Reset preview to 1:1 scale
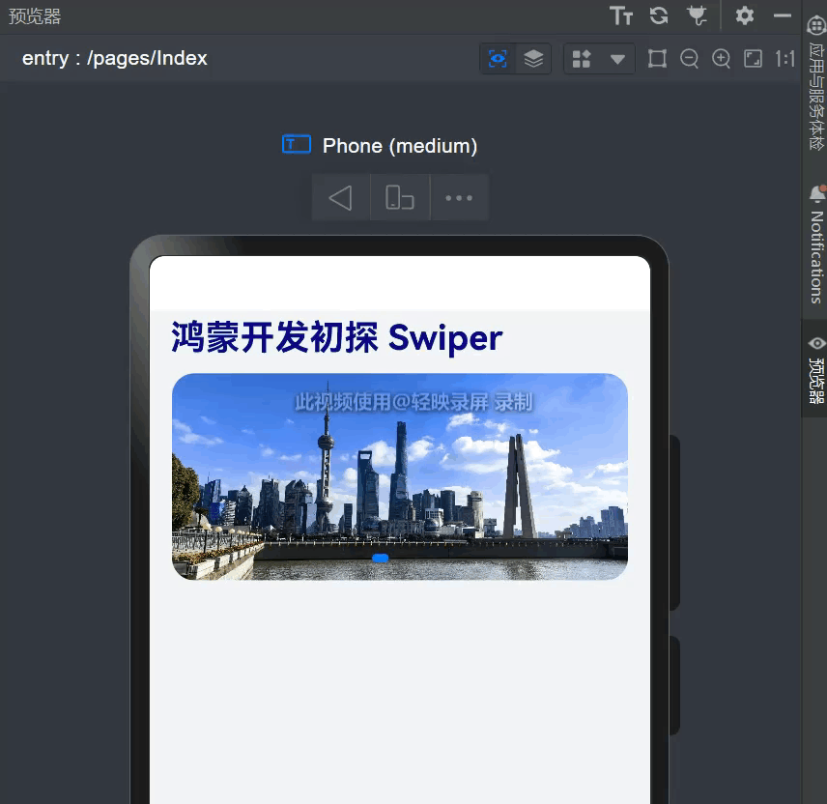 pos(784,59)
